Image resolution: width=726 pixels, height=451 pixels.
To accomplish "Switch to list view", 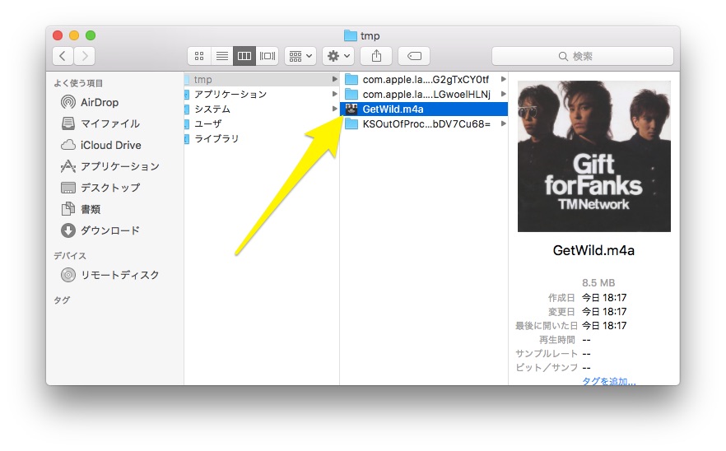I will click(221, 56).
